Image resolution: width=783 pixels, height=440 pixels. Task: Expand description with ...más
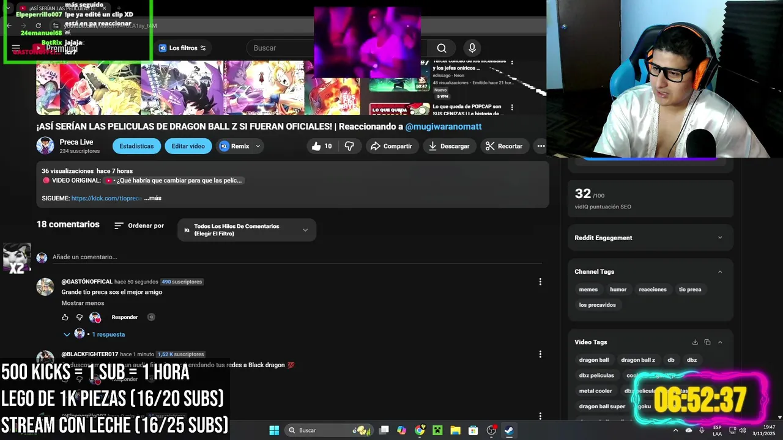tap(153, 198)
